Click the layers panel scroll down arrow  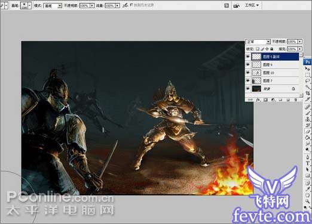point(301,95)
